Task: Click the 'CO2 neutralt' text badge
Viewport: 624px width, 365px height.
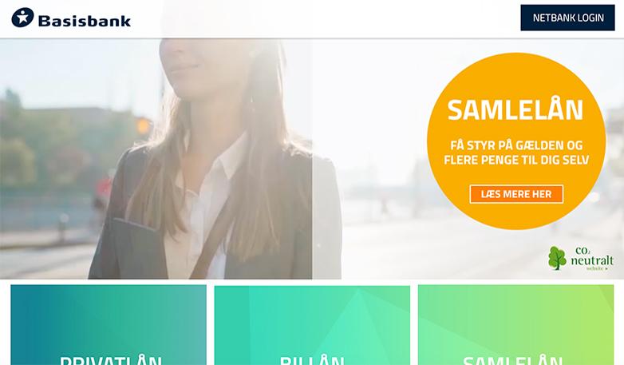Action: click(x=592, y=256)
